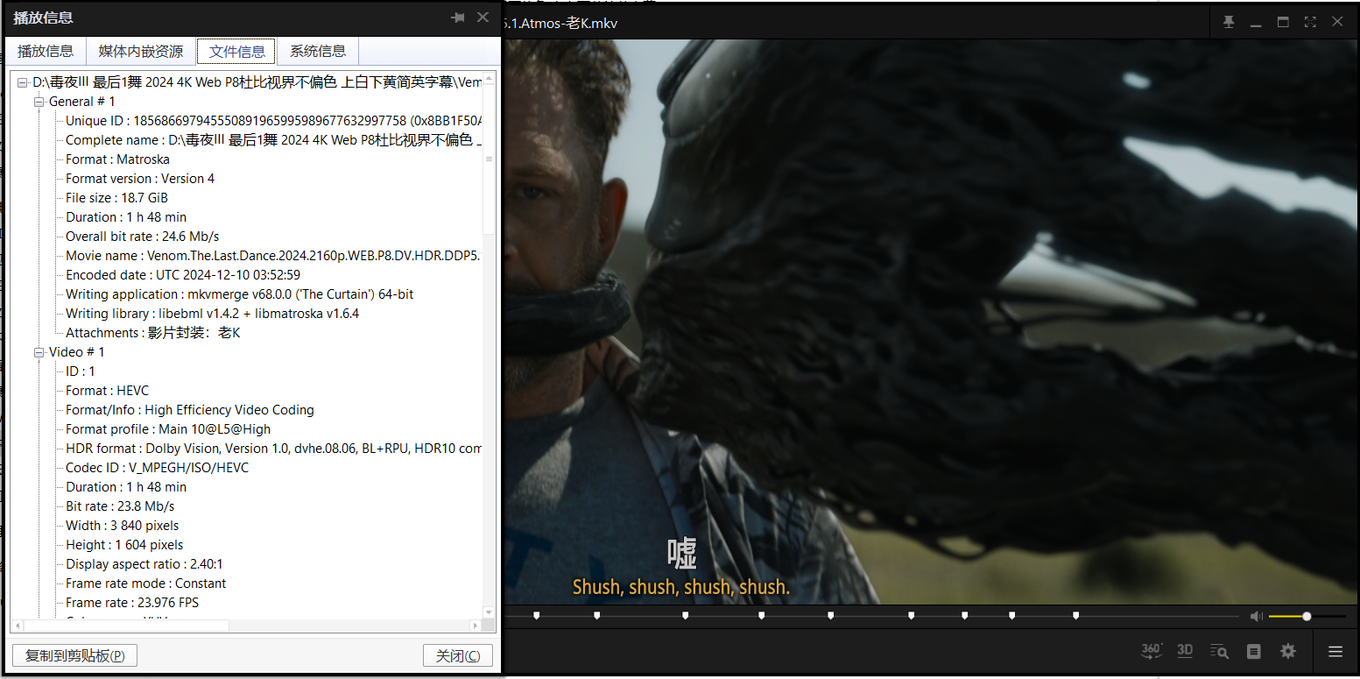Select Format/Info High Efficiency Video Coding row
The height and width of the screenshot is (679, 1360).
click(190, 410)
